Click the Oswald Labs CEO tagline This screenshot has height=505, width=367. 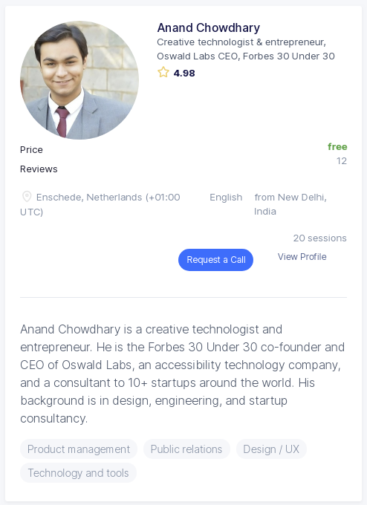(246, 49)
